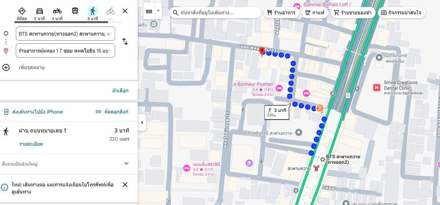Screen dimensions: 440x205
Task: Edit the ร้านอาหารตุ้มทอง destination field
Action: [x=65, y=51]
